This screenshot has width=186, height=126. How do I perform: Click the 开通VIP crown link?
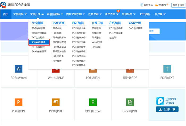[162, 5]
